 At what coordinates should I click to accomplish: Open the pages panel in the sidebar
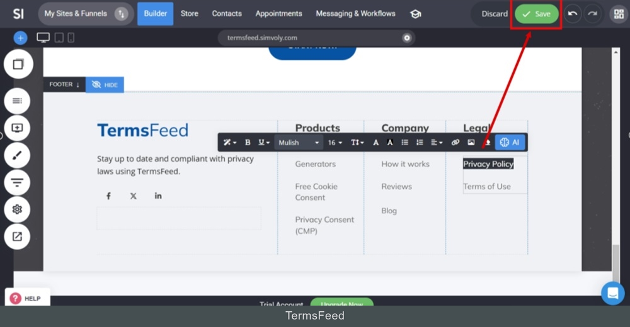18,64
